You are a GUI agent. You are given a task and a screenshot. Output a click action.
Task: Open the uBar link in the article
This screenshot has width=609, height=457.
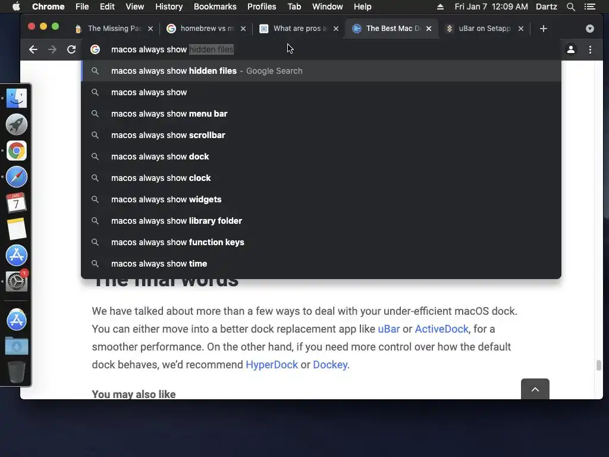point(389,328)
